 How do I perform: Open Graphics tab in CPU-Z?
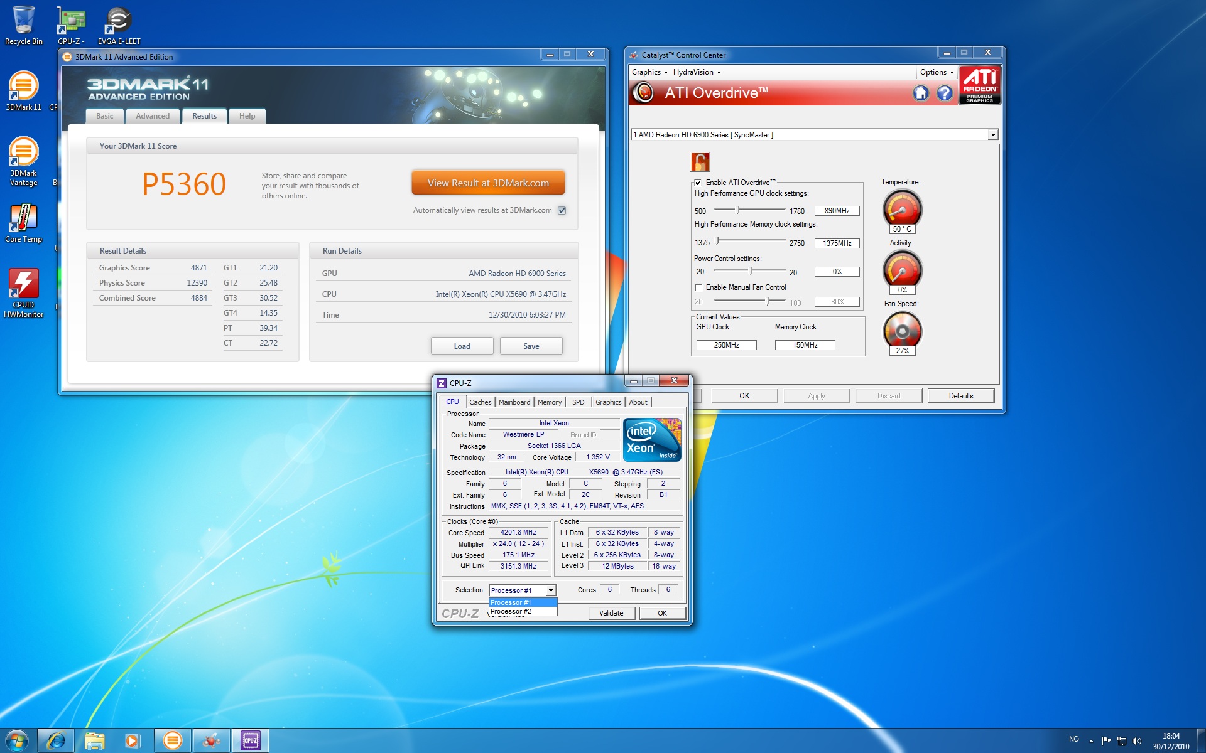[608, 402]
